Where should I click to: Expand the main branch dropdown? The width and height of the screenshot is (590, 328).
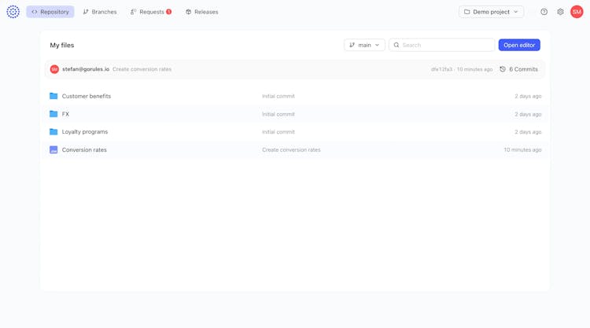[x=364, y=45]
